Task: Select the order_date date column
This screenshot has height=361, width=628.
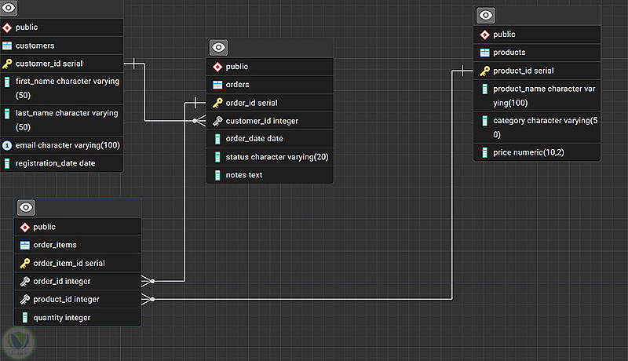Action: 270,139
